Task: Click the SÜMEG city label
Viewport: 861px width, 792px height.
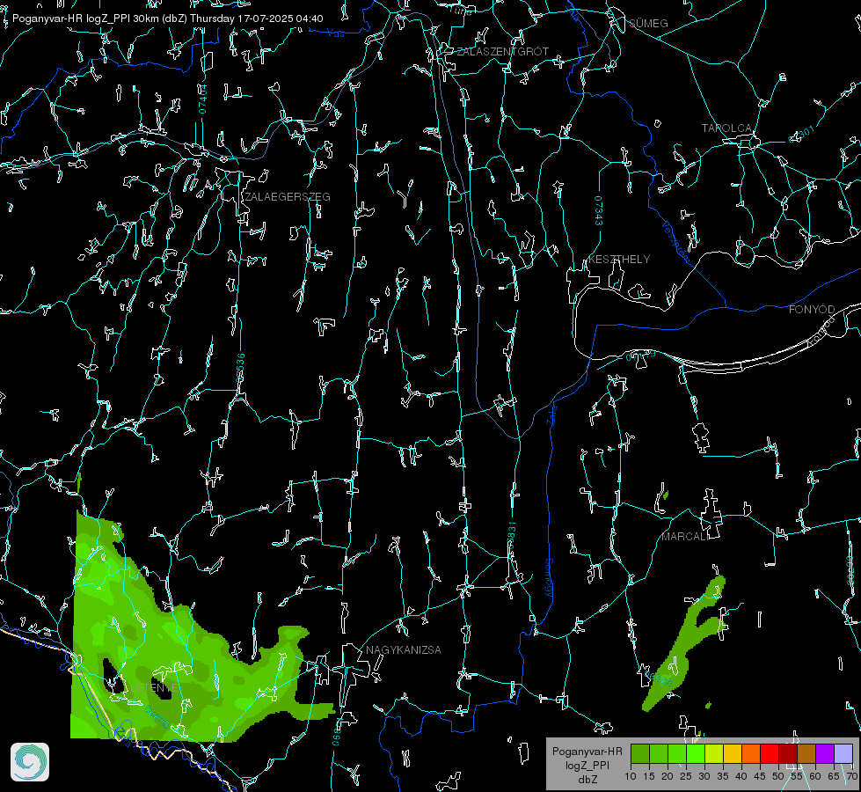Action: [648, 24]
